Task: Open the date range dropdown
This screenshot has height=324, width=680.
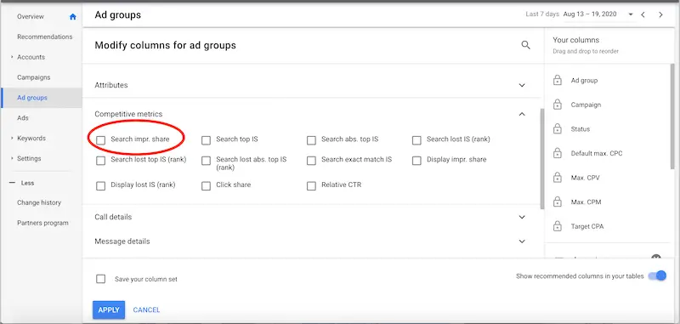Action: (630, 14)
